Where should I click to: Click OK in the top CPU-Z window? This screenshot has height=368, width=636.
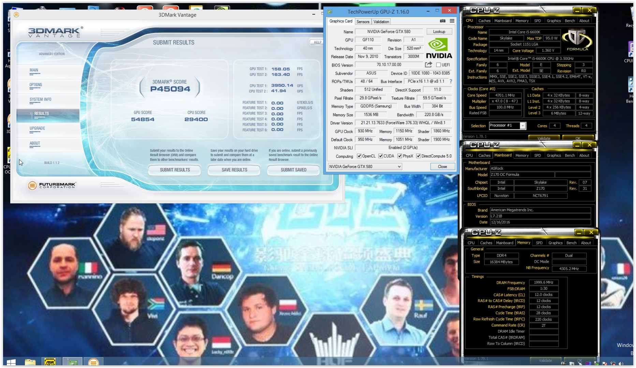pos(578,138)
